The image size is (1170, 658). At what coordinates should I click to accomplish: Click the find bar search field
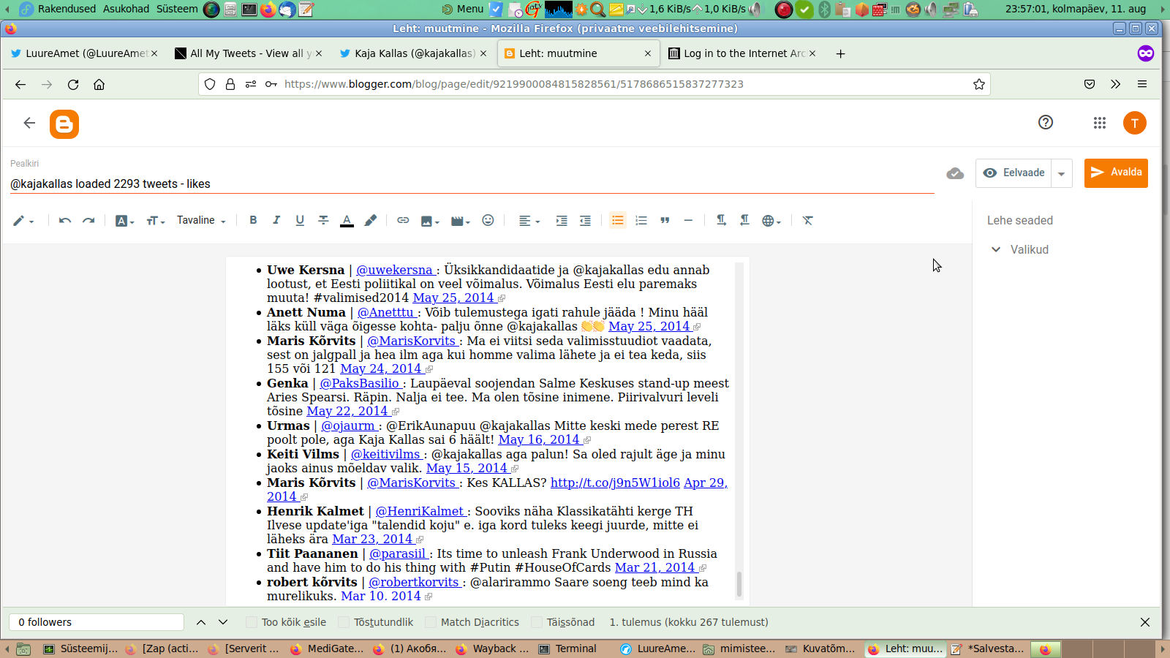[x=97, y=622]
